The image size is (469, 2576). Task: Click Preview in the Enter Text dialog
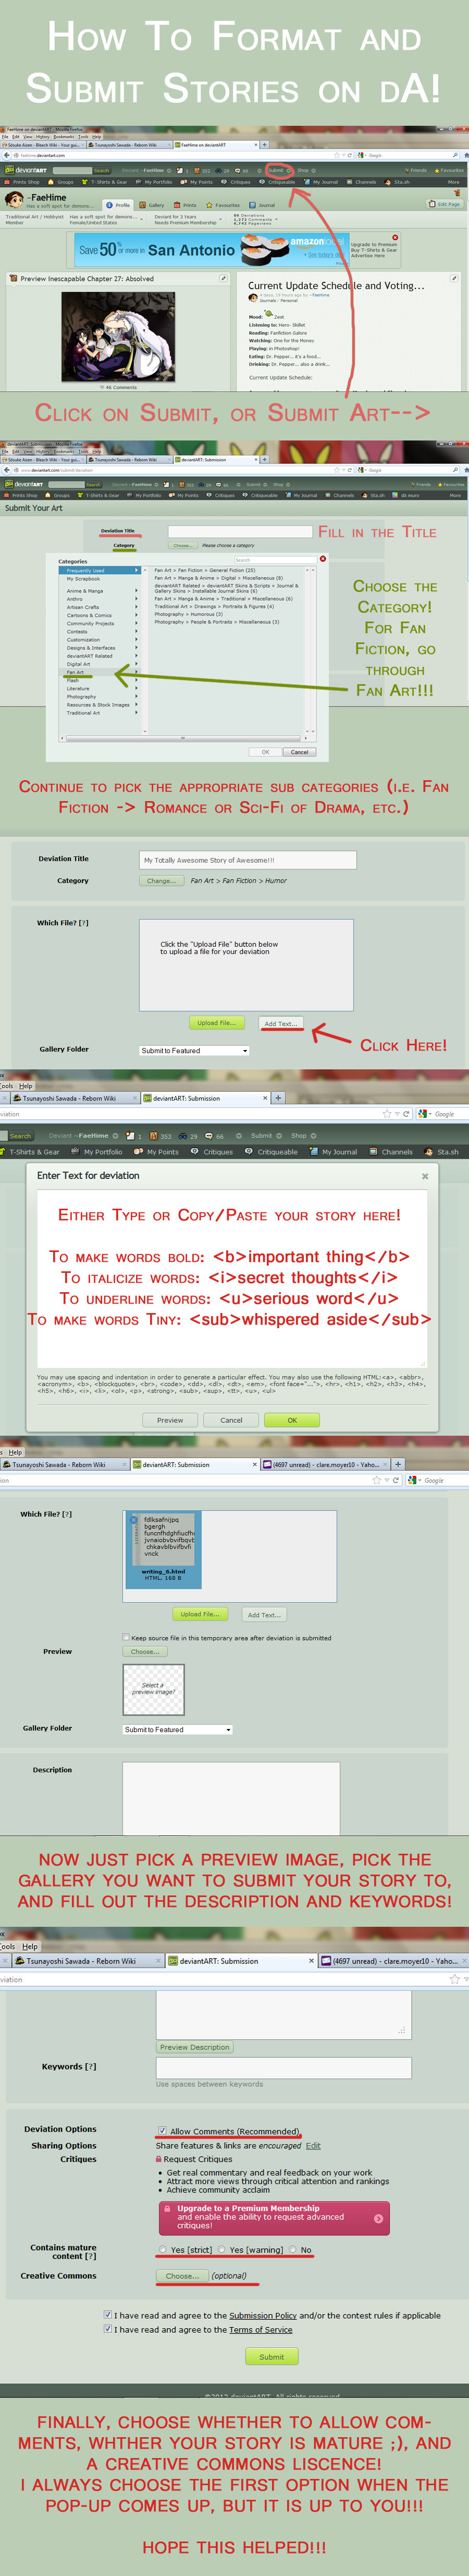(170, 1420)
